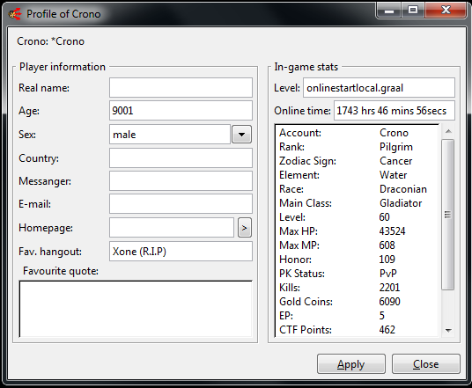472x388 pixels.
Task: Focus the Country text field
Action: (181, 157)
